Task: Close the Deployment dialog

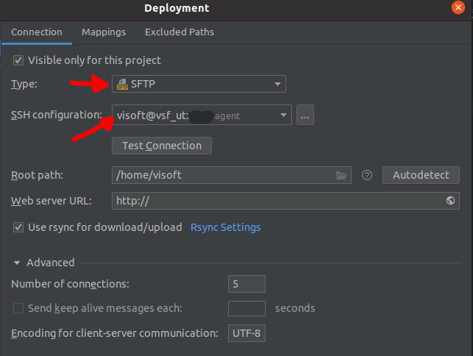Action: [458, 8]
